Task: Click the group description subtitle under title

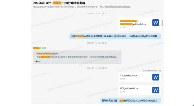Action: pyautogui.click(x=82, y=7)
